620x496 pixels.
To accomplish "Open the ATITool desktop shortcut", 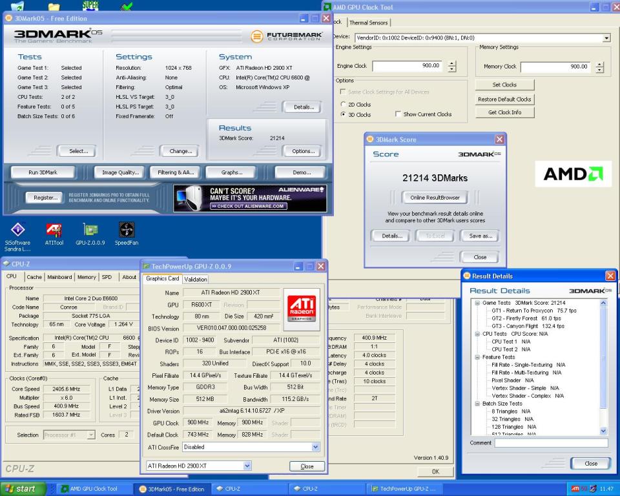I will click(x=54, y=234).
